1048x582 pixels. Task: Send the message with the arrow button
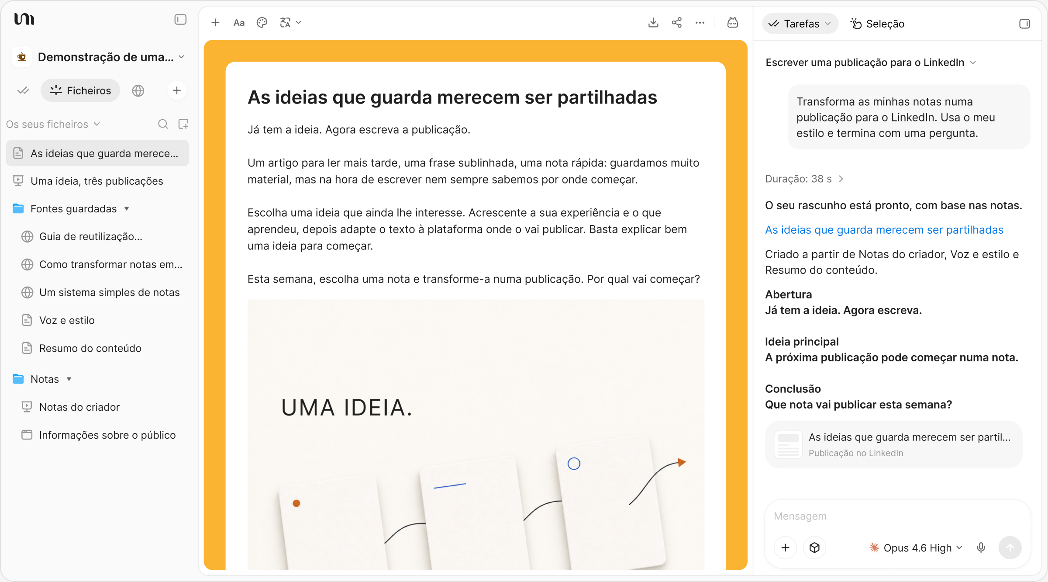(x=1010, y=547)
